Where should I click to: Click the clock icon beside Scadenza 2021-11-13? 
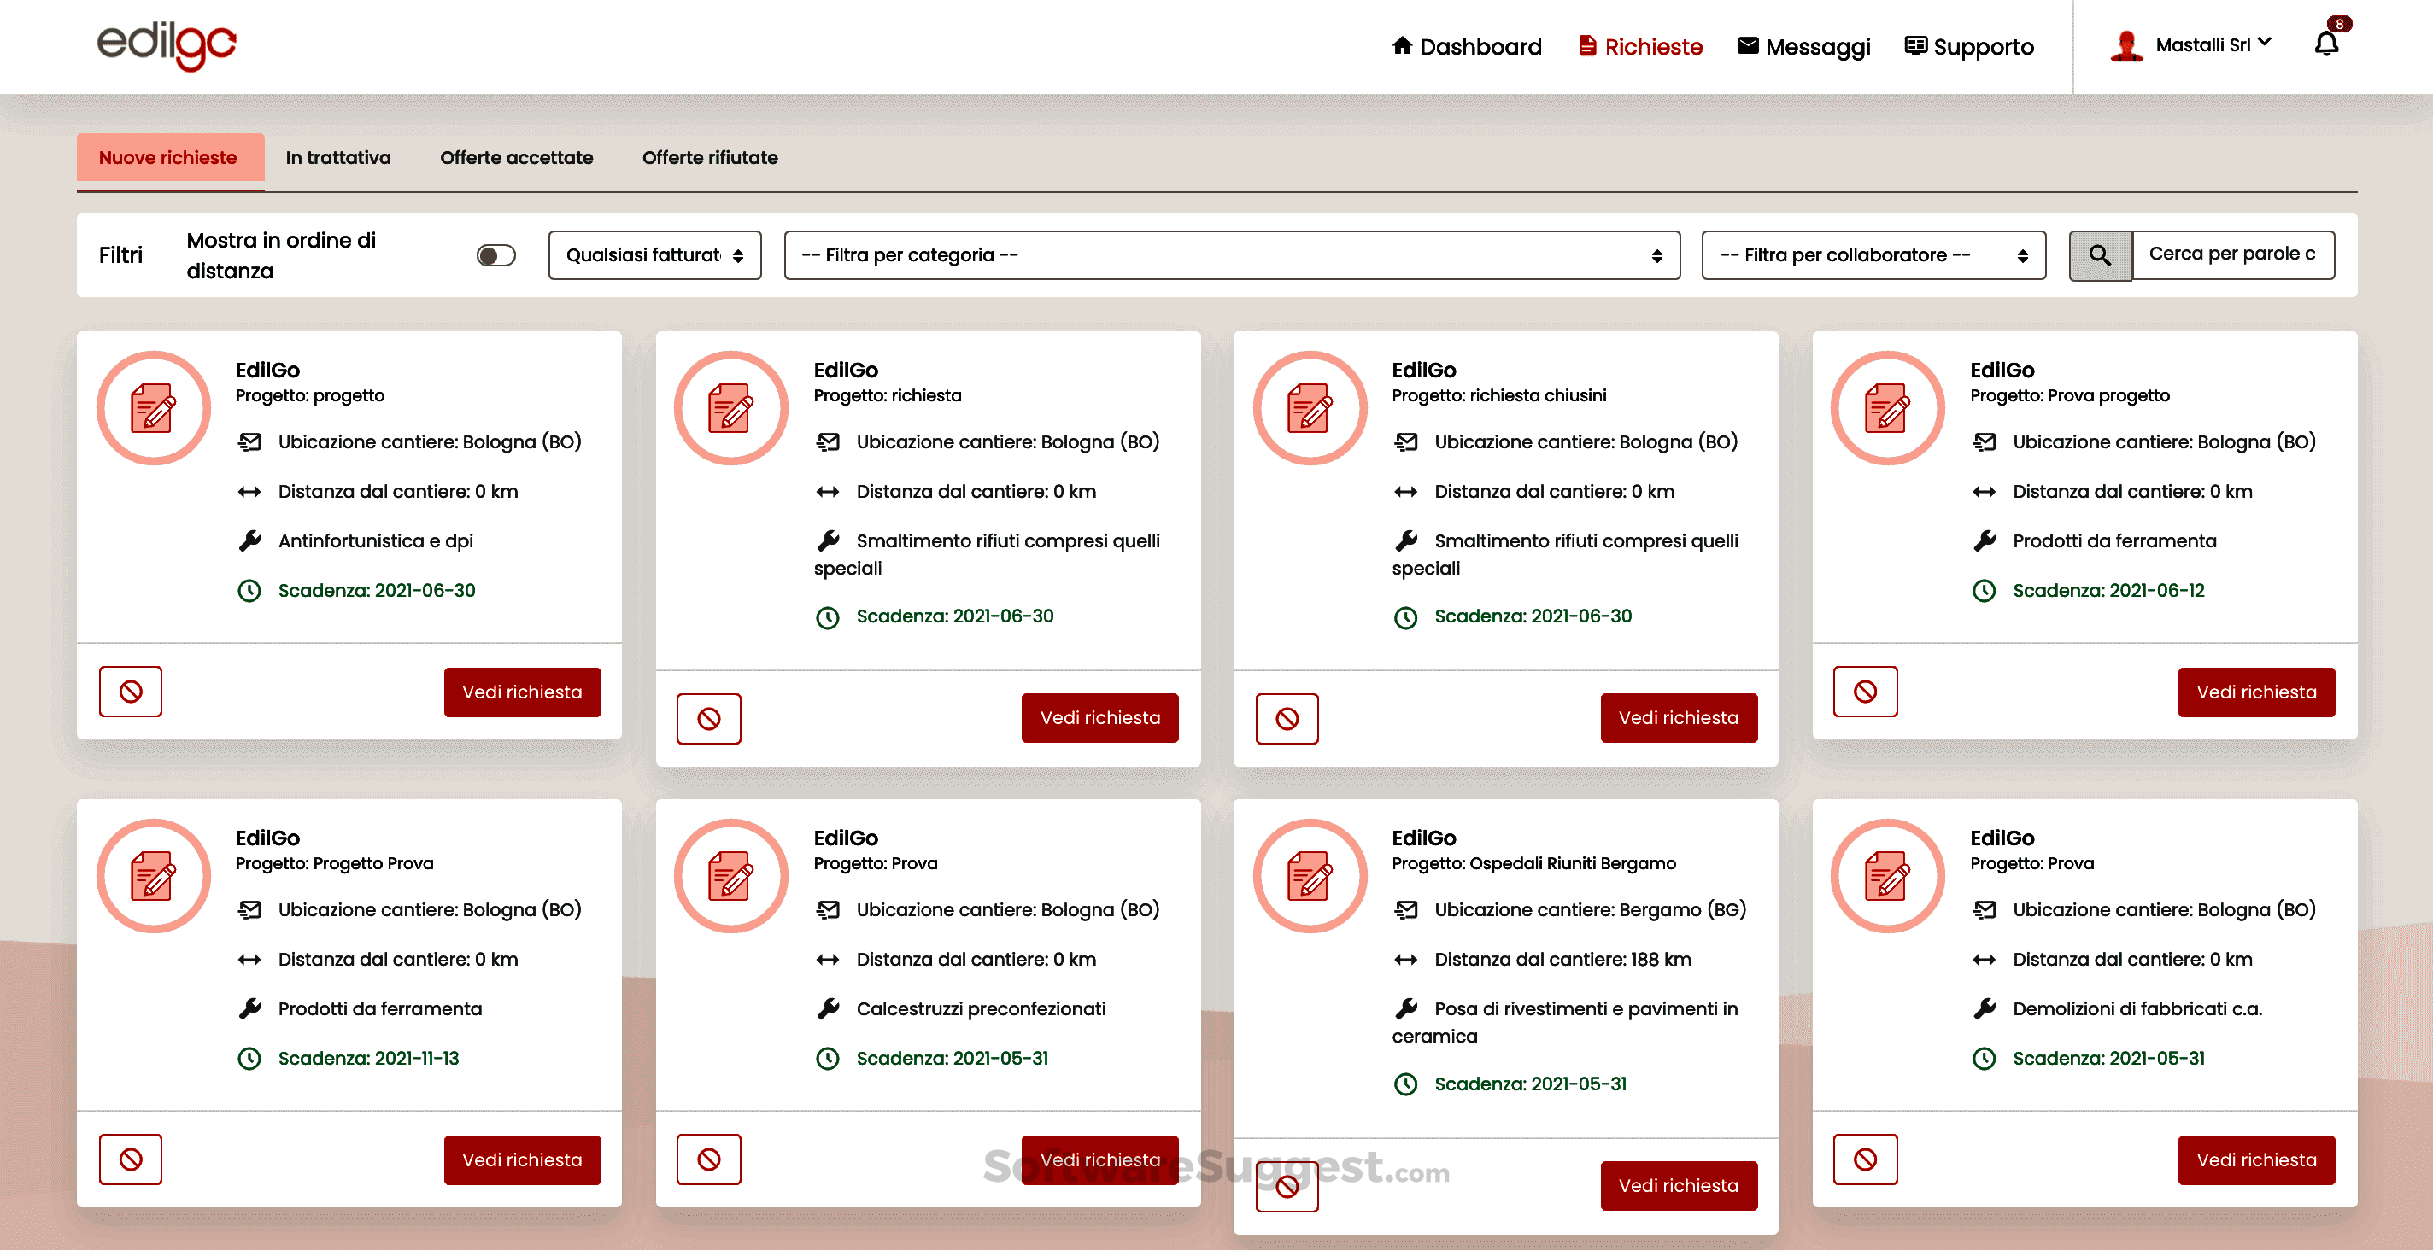pyautogui.click(x=249, y=1059)
